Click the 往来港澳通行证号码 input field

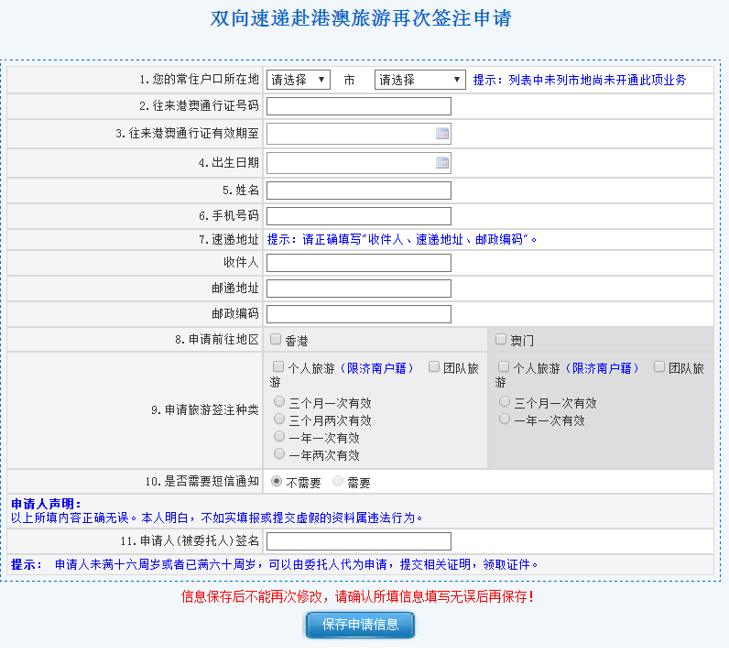coord(359,106)
